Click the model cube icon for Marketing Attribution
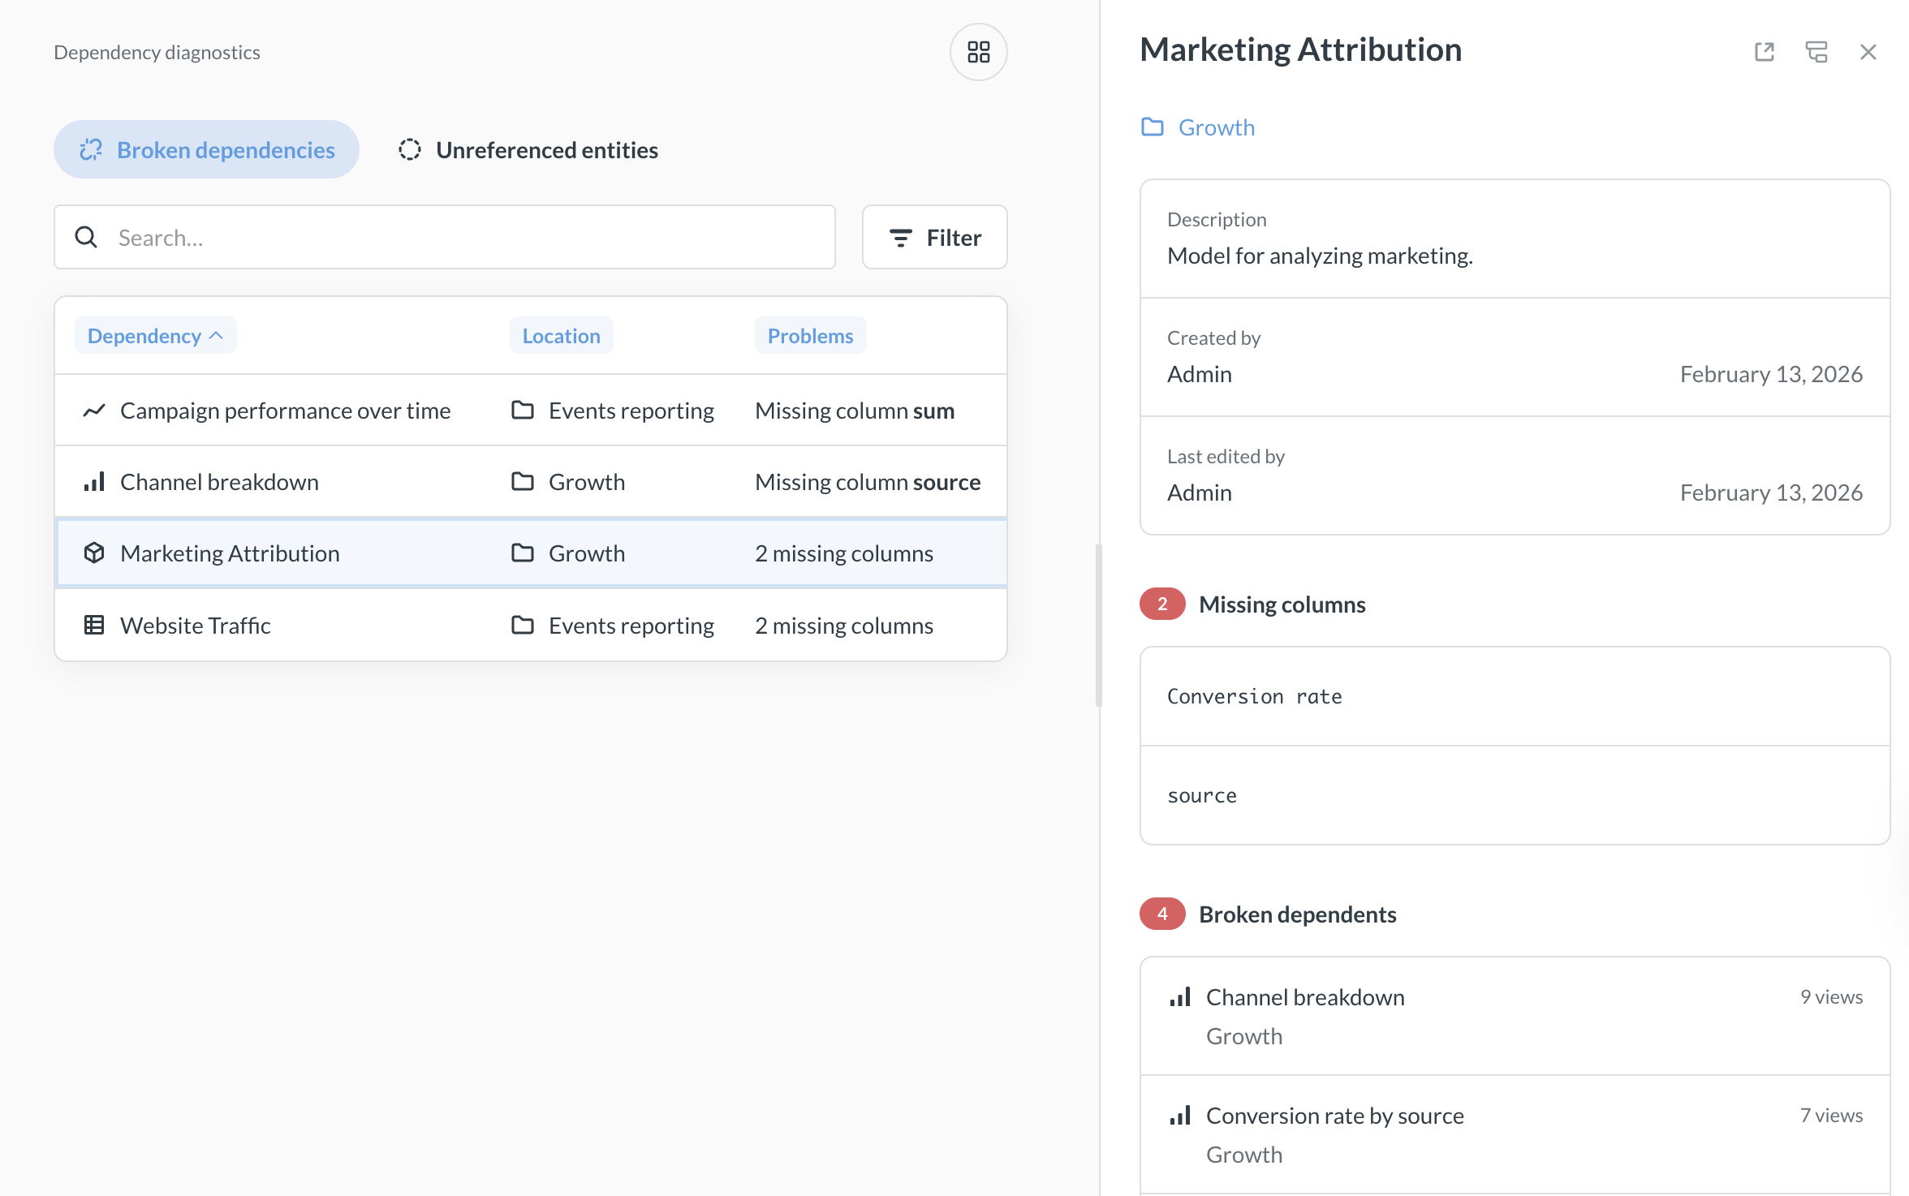 94,553
